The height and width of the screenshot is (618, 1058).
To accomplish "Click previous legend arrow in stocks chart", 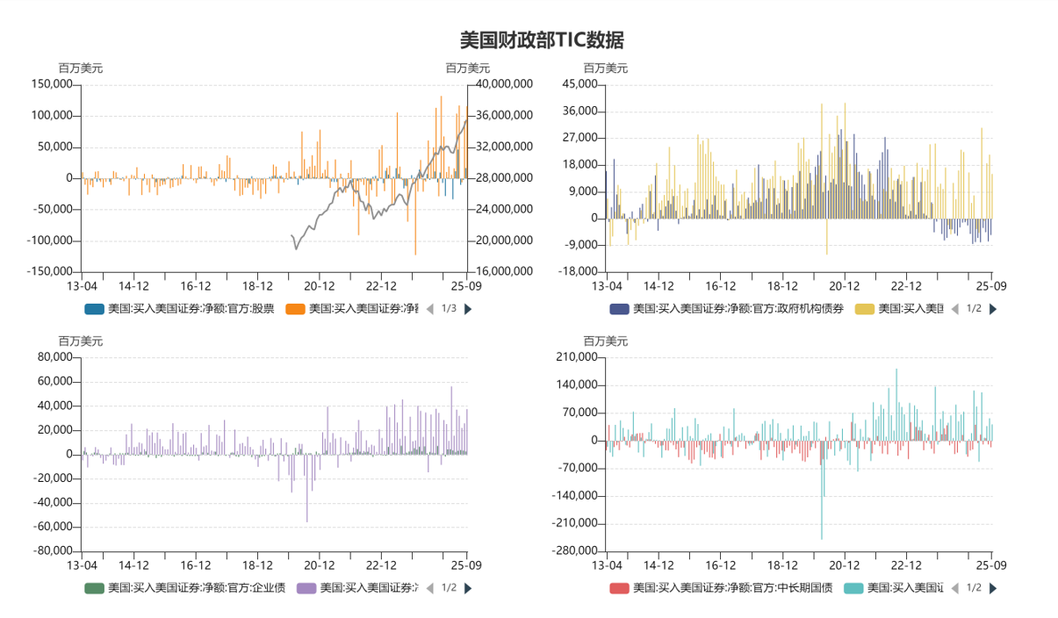I will point(429,309).
